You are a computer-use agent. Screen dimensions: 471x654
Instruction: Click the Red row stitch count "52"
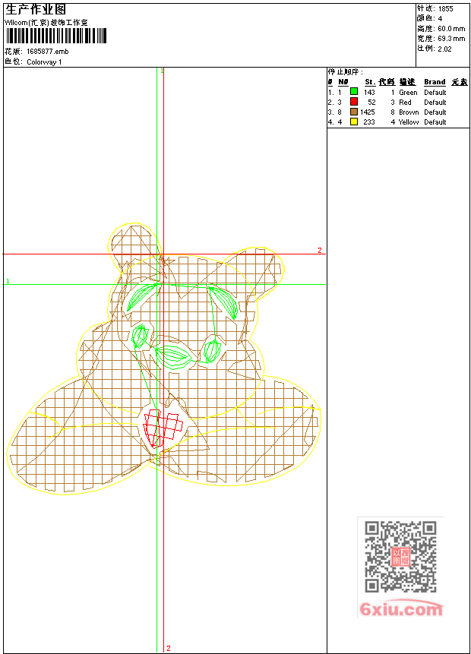371,103
